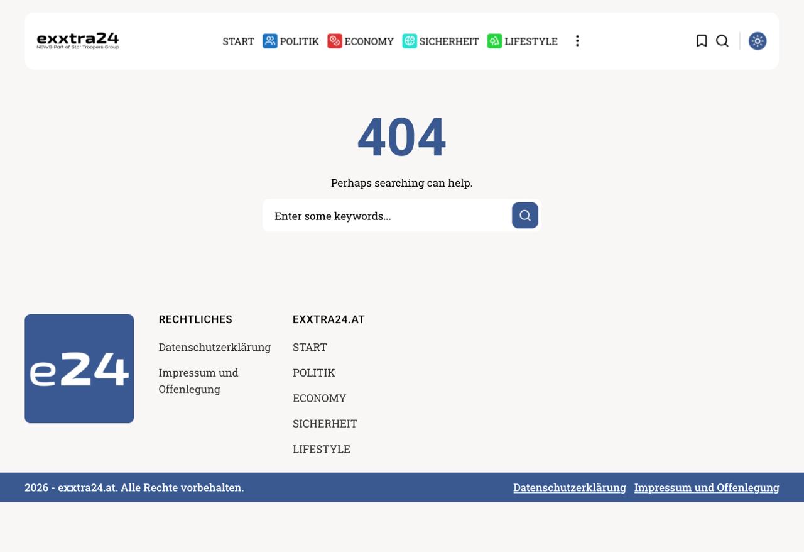Screen dimensions: 804x552
Task: Click the exxtra24 logo in header
Action: pyautogui.click(x=78, y=41)
